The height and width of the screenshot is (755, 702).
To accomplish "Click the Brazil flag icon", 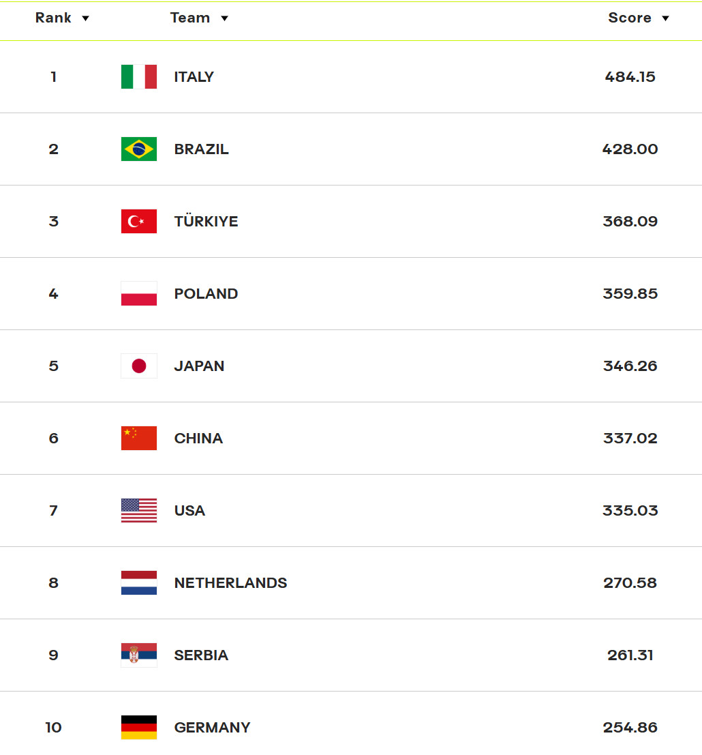I will [x=139, y=149].
